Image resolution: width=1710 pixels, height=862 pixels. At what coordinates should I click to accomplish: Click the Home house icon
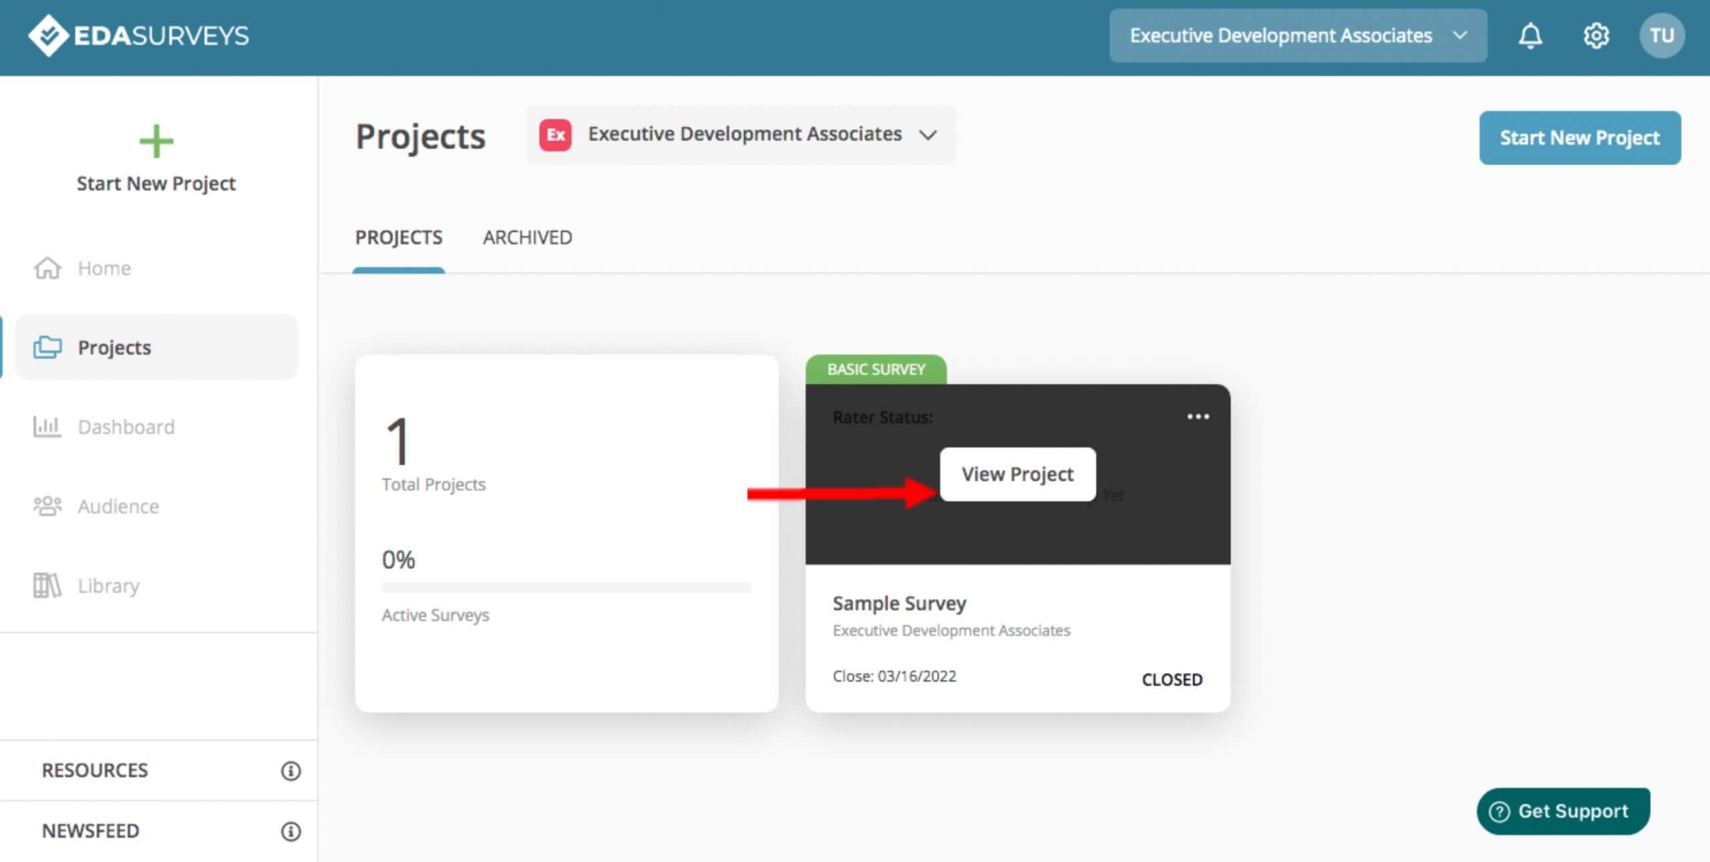(47, 268)
